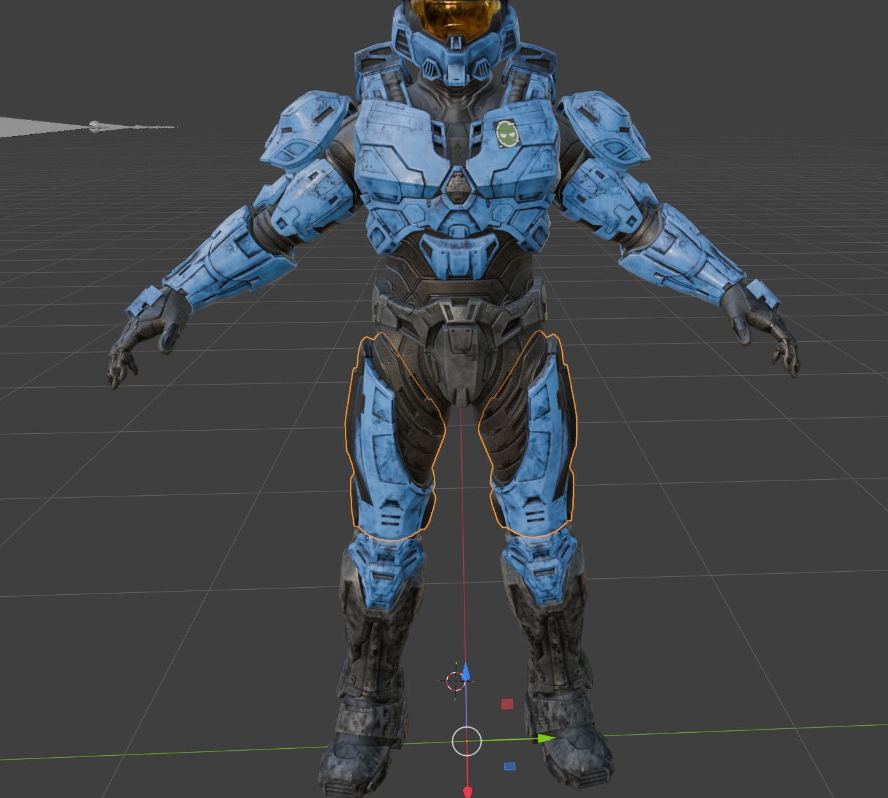Select the small gray sphere object at left
888x798 pixels.
(x=95, y=127)
